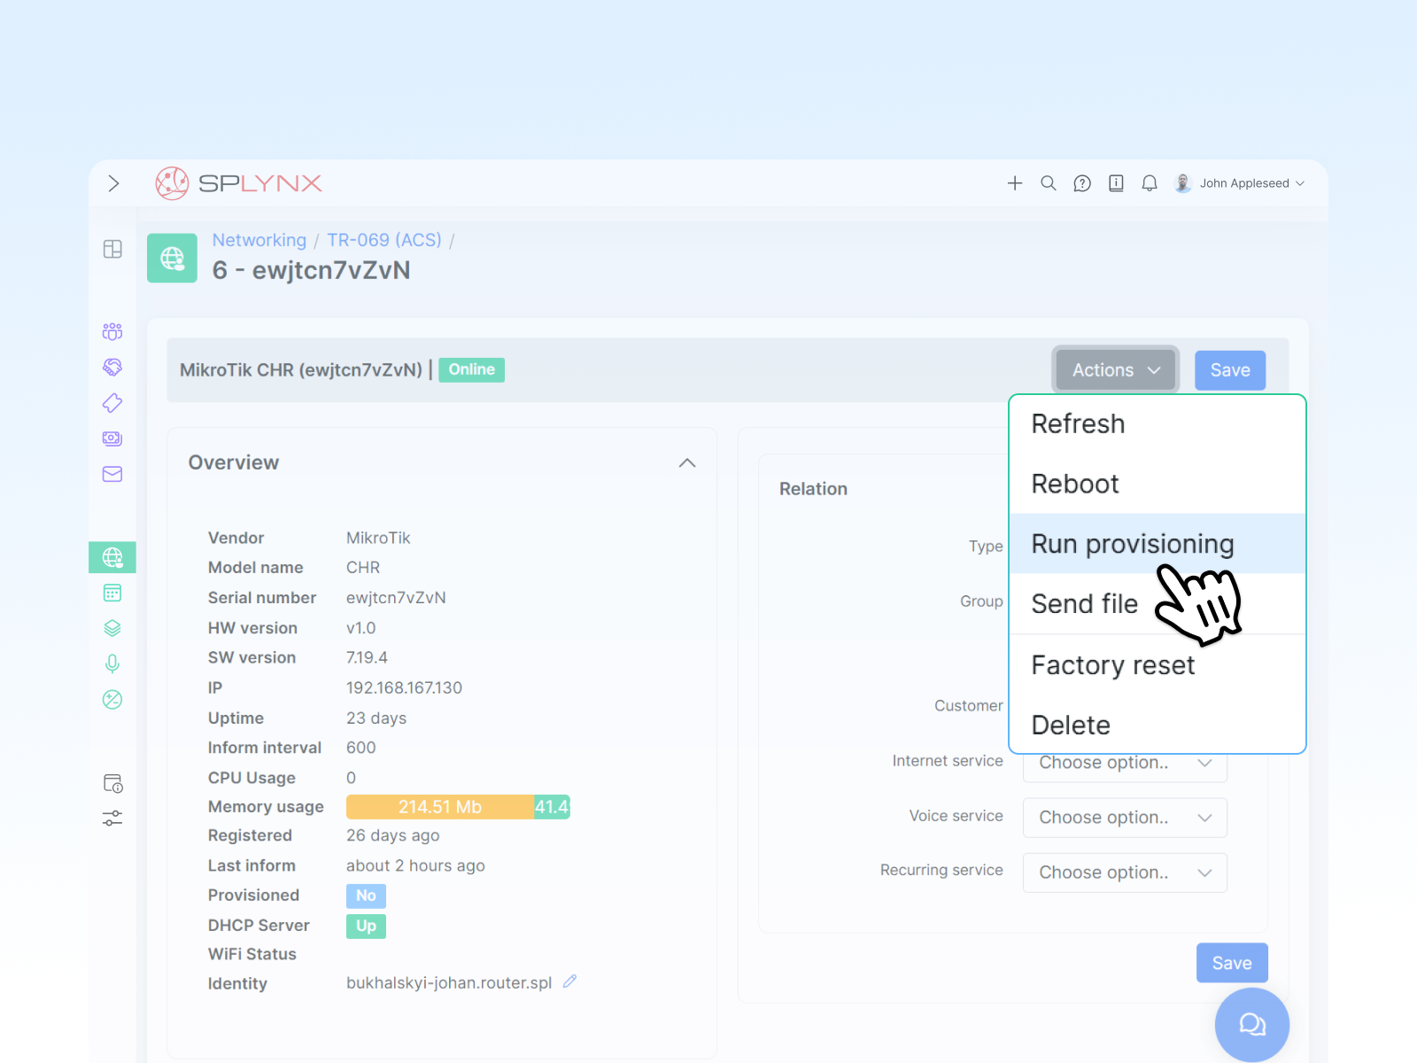This screenshot has width=1417, height=1063.
Task: Select the active Networking globe icon
Action: pos(112,557)
